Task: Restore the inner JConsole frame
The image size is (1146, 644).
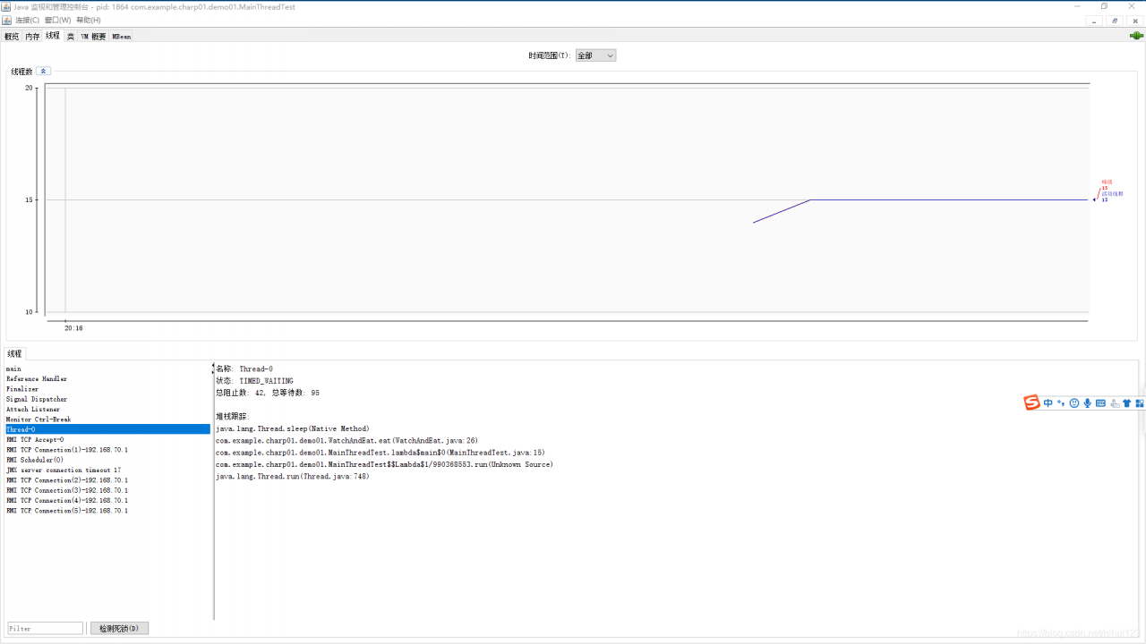Action: [1115, 21]
